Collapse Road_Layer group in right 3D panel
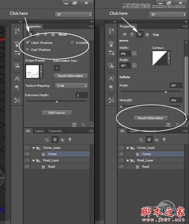The image size is (189, 224). pyautogui.click(x=128, y=161)
